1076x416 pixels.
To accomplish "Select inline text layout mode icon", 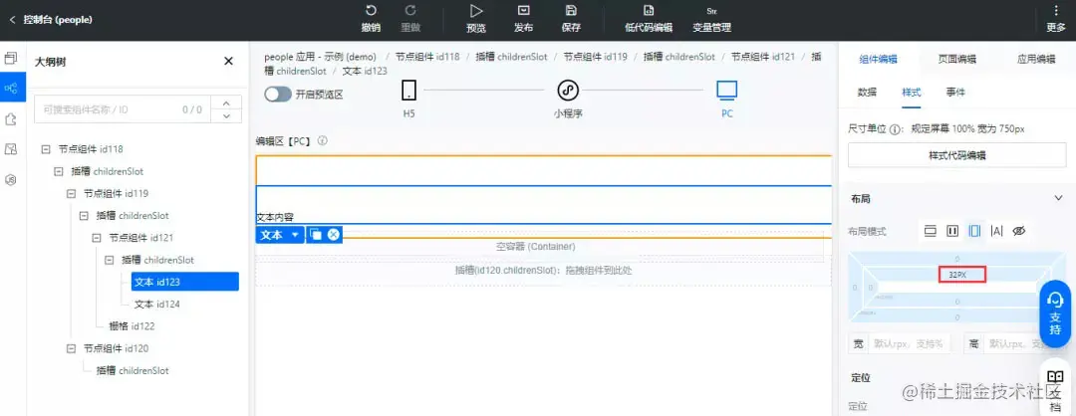I will click(996, 231).
